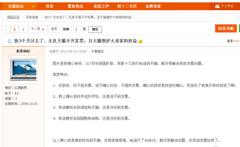Click the breadcrumb thread title text
This screenshot has height=147, width=240.
pyautogui.click(x=88, y=17)
